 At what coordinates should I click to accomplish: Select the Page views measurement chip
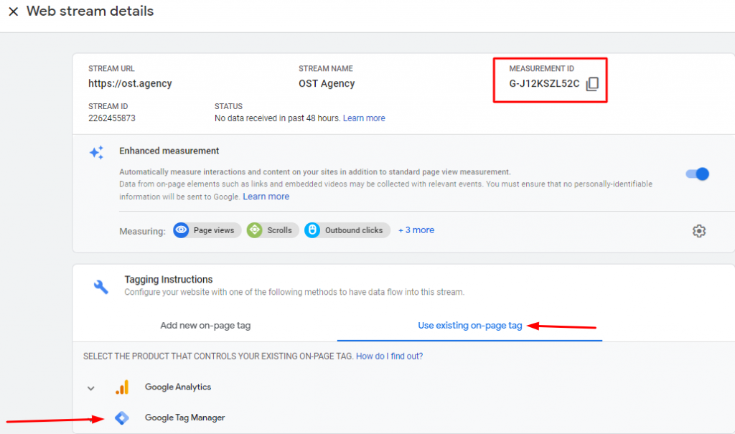point(207,230)
